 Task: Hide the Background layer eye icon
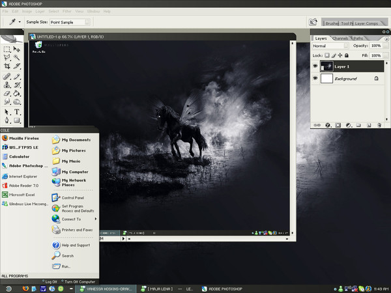click(x=315, y=78)
